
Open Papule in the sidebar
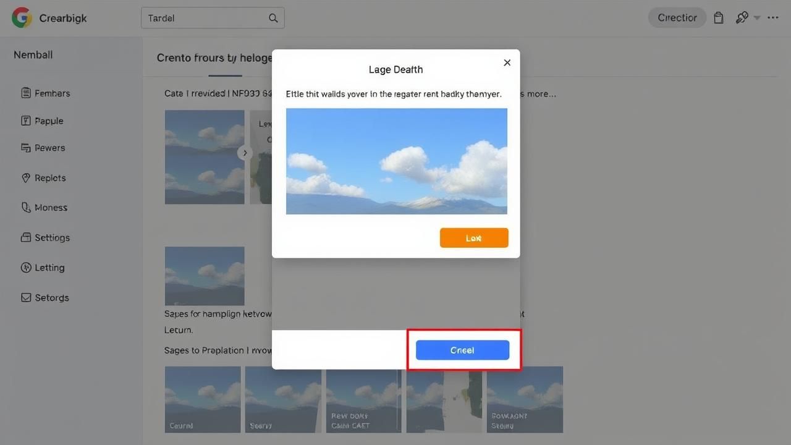click(49, 121)
